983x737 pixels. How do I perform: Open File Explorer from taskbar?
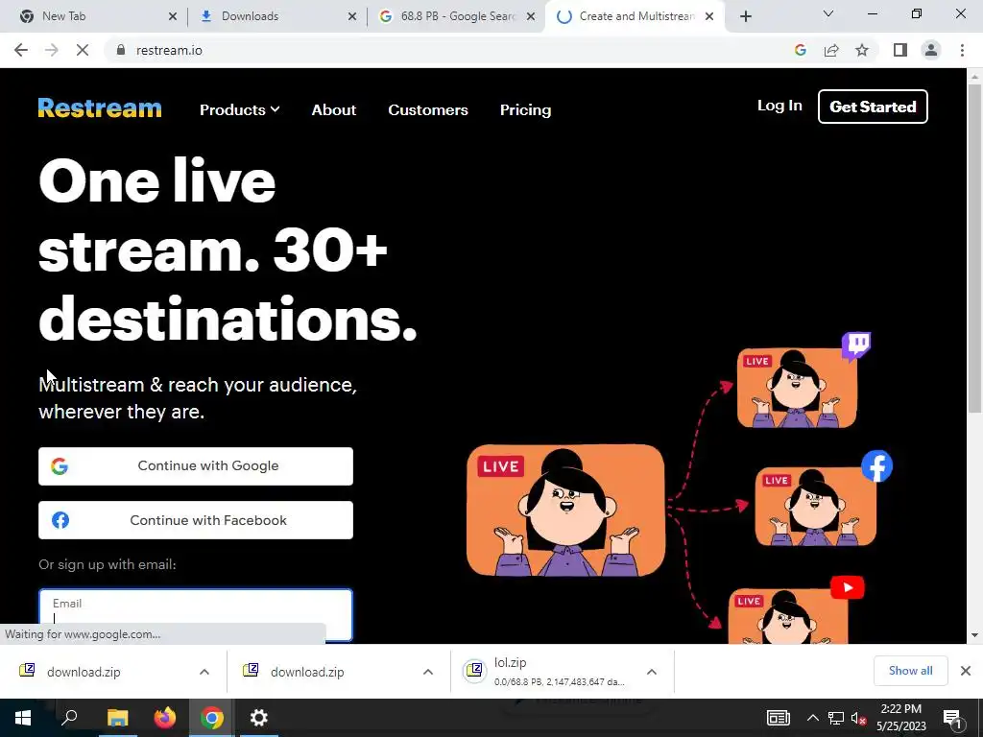[x=117, y=718]
